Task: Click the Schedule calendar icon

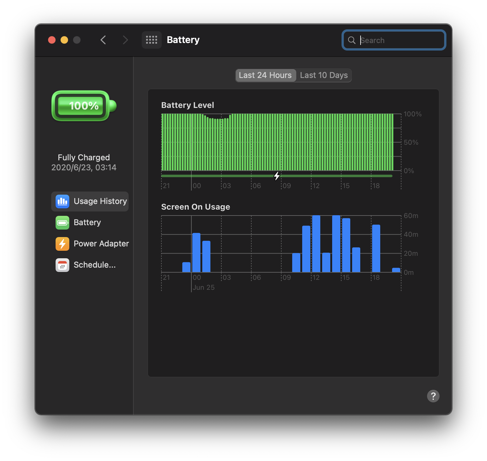Action: tap(62, 265)
